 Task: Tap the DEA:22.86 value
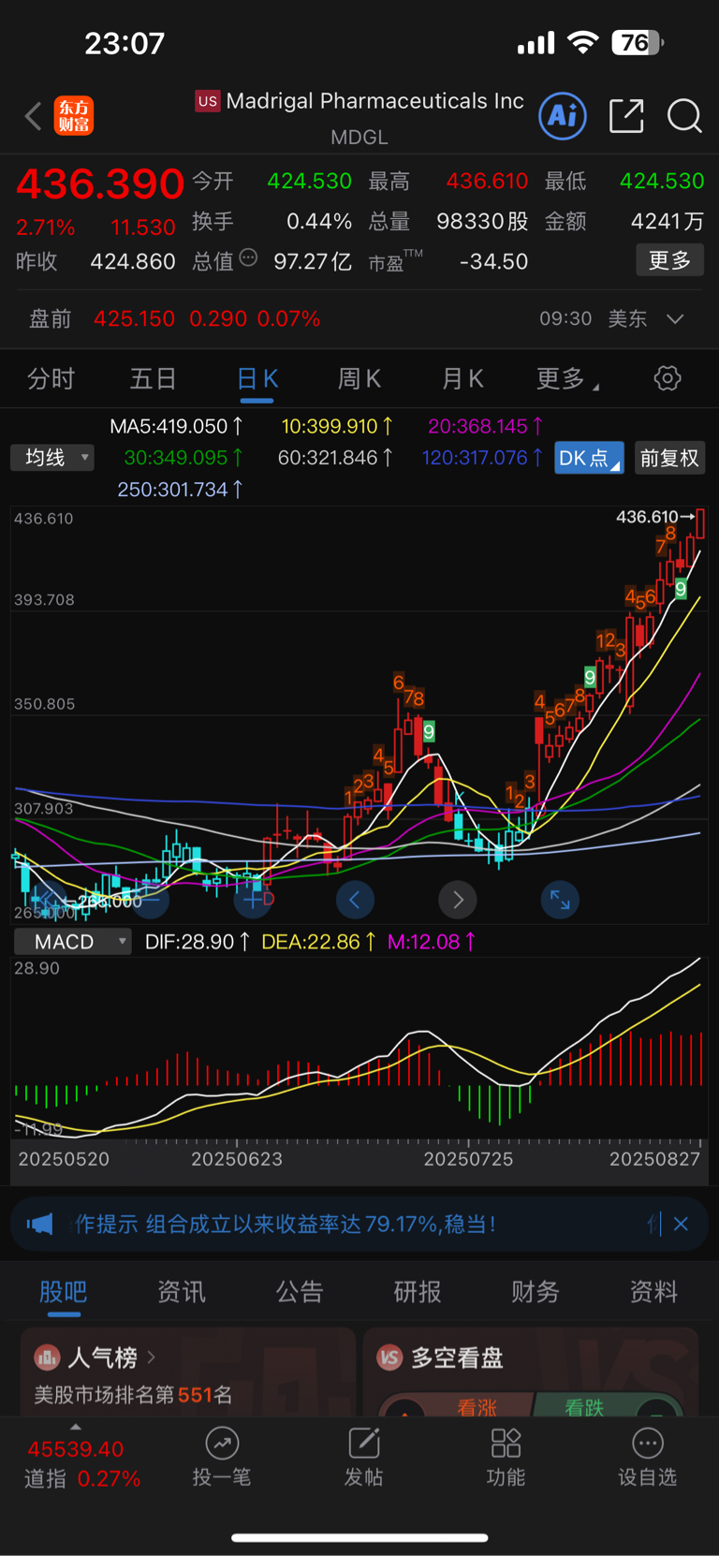tap(318, 942)
